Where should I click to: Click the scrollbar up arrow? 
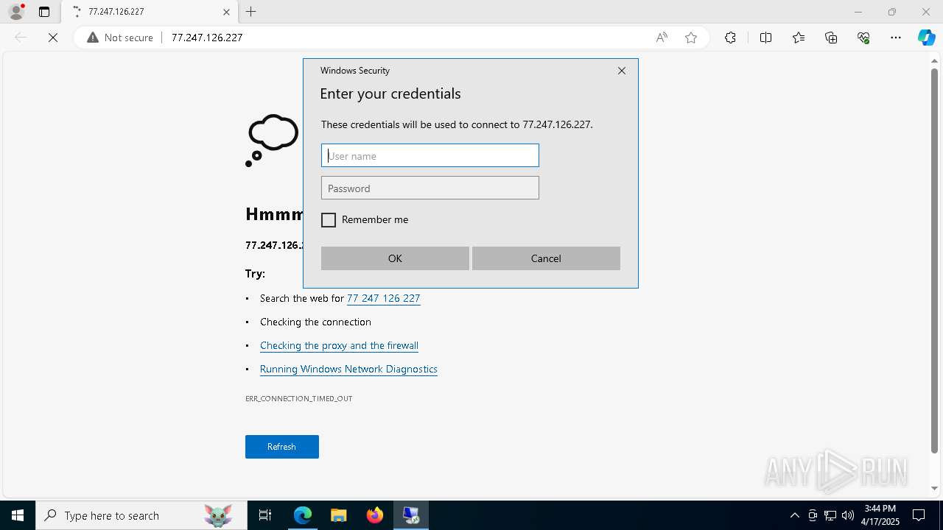(x=935, y=60)
